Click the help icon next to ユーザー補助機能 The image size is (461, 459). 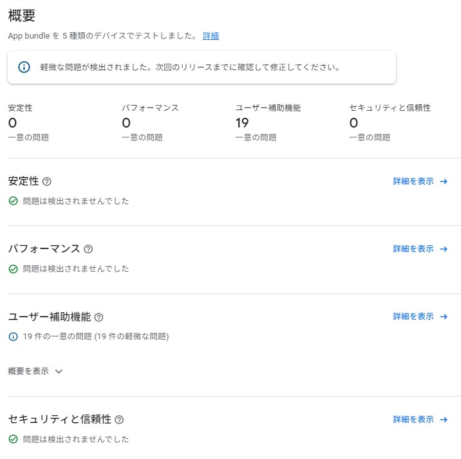pos(99,317)
